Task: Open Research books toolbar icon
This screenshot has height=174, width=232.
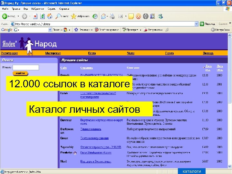Action: (152, 16)
